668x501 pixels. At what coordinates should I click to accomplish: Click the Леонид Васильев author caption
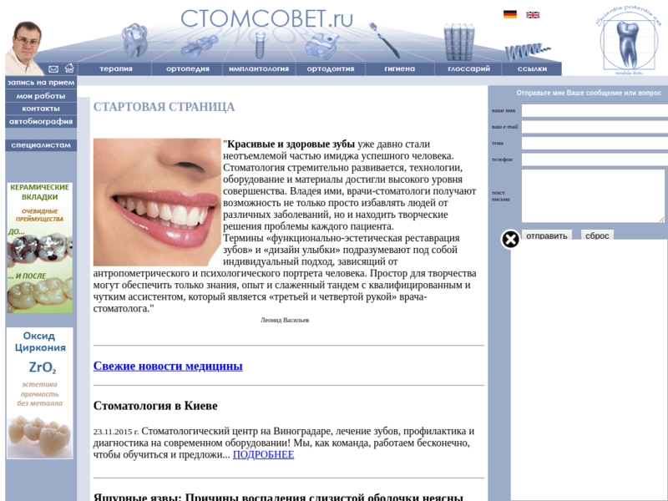[285, 320]
